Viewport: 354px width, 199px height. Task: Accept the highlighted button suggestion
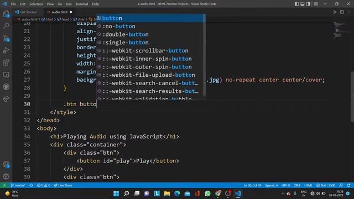point(150,18)
